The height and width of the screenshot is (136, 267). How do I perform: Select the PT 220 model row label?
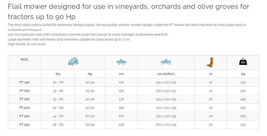pos(25,116)
